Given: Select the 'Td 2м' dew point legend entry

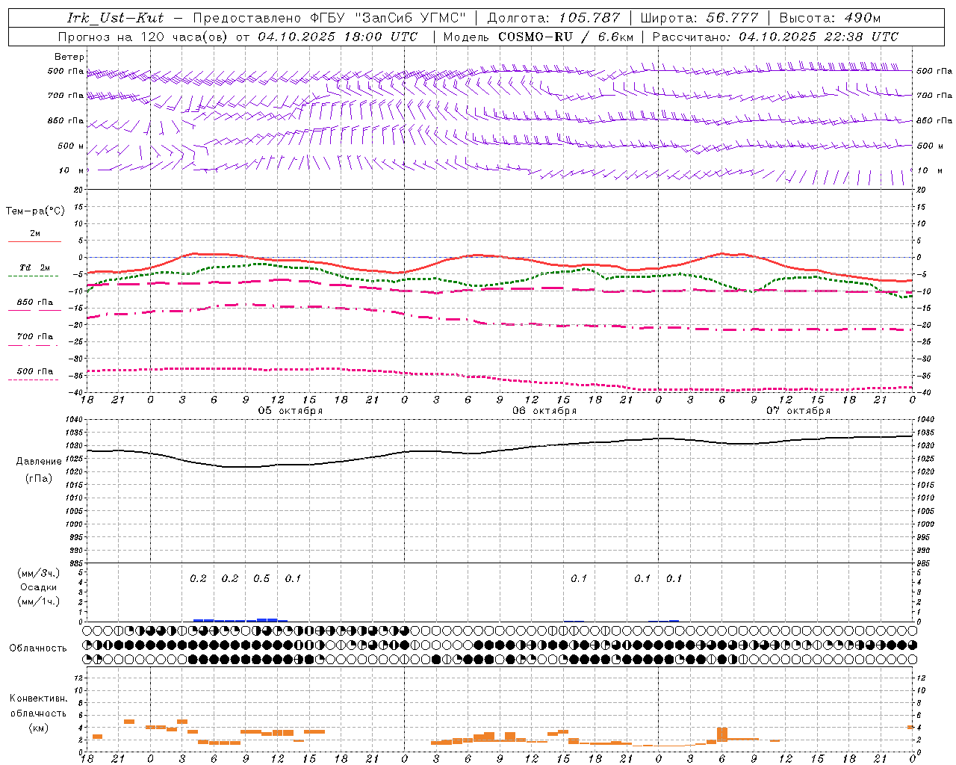Looking at the screenshot, I should pyautogui.click(x=34, y=267).
